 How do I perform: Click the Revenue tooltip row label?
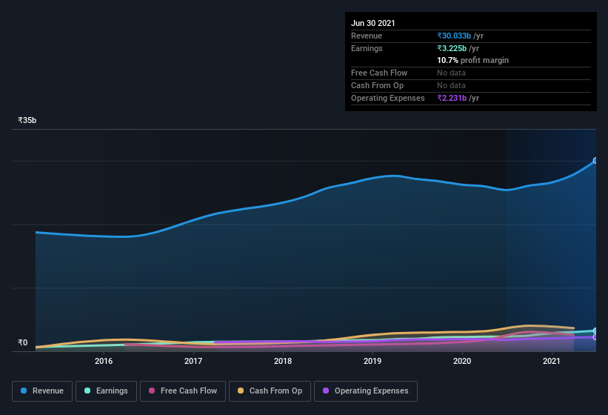(x=367, y=36)
